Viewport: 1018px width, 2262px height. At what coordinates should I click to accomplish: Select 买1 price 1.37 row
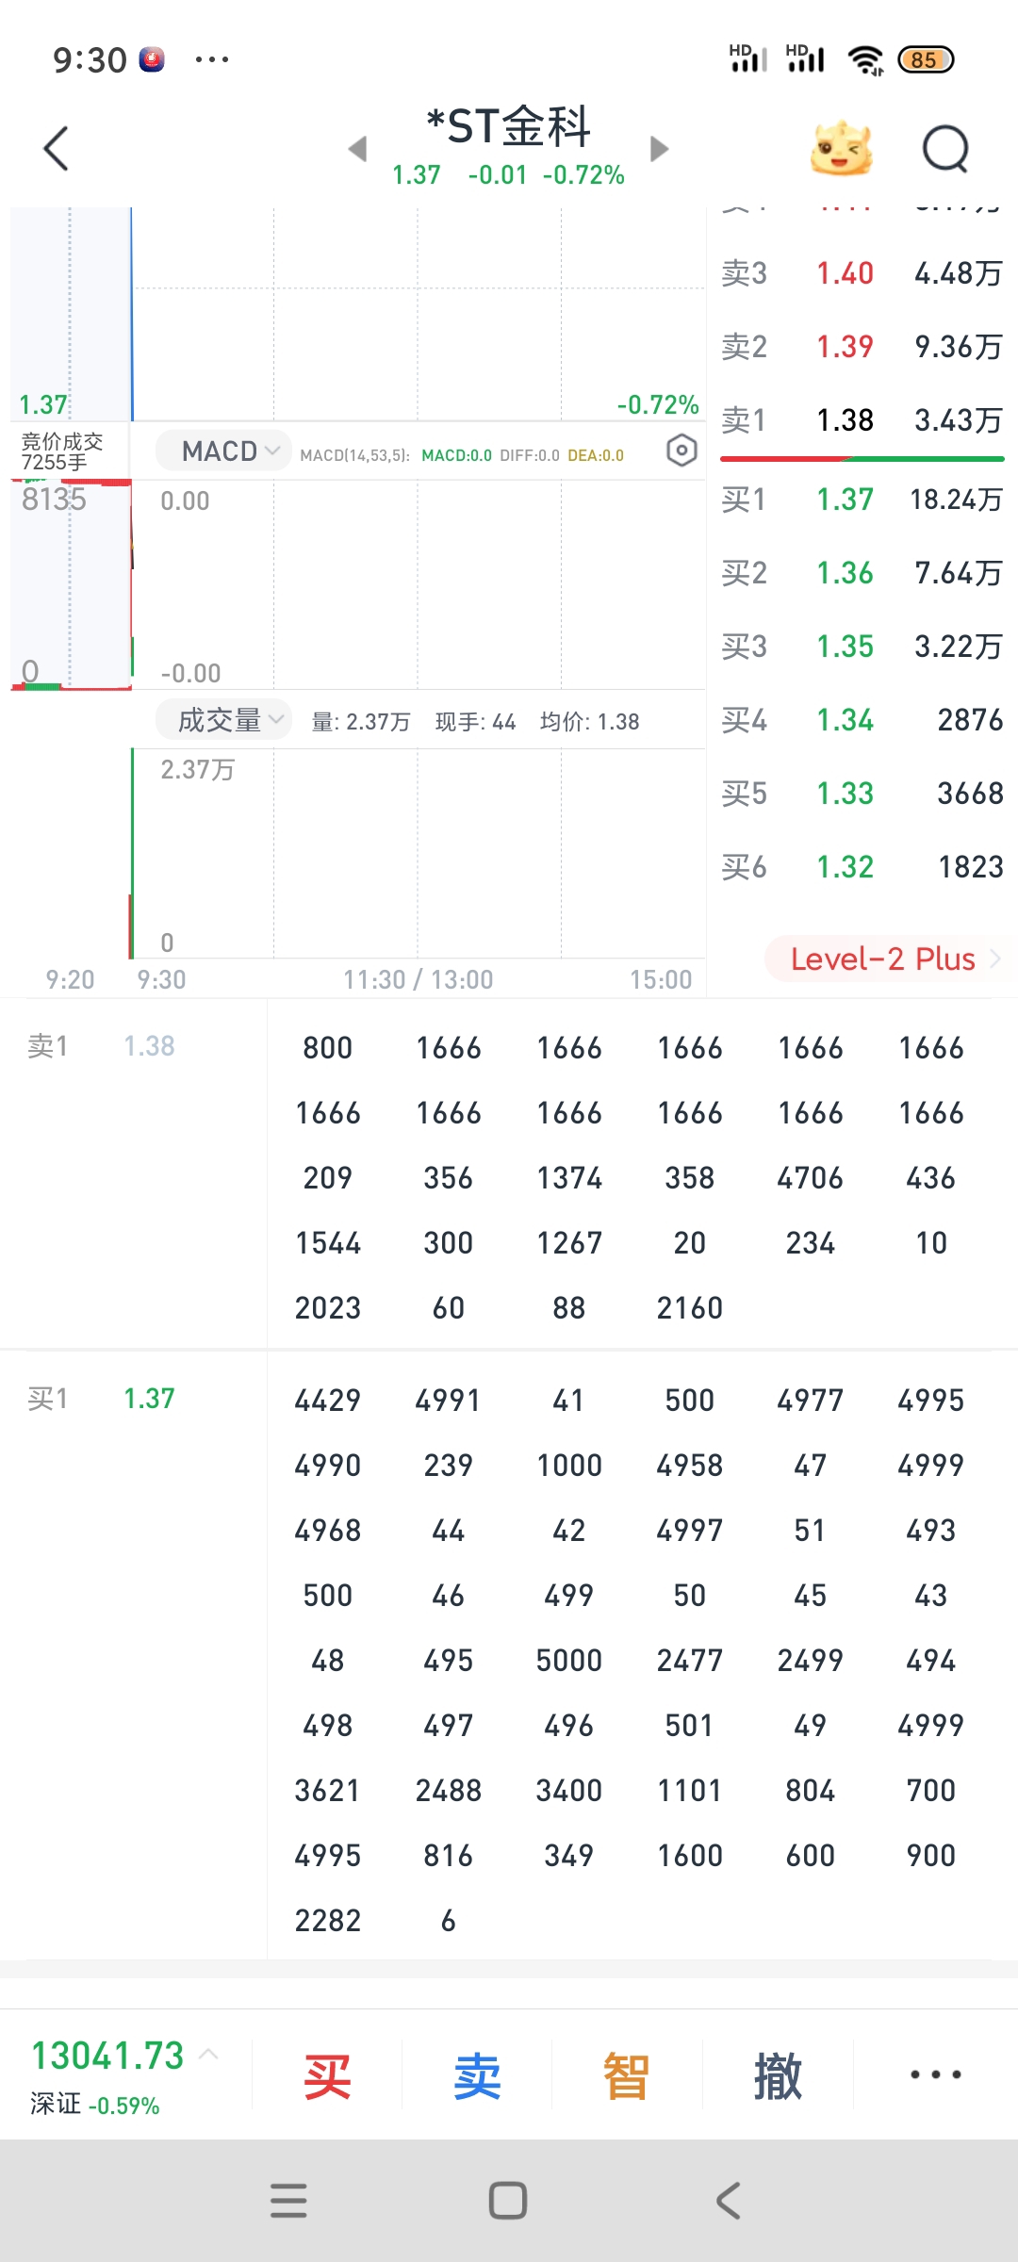(862, 500)
